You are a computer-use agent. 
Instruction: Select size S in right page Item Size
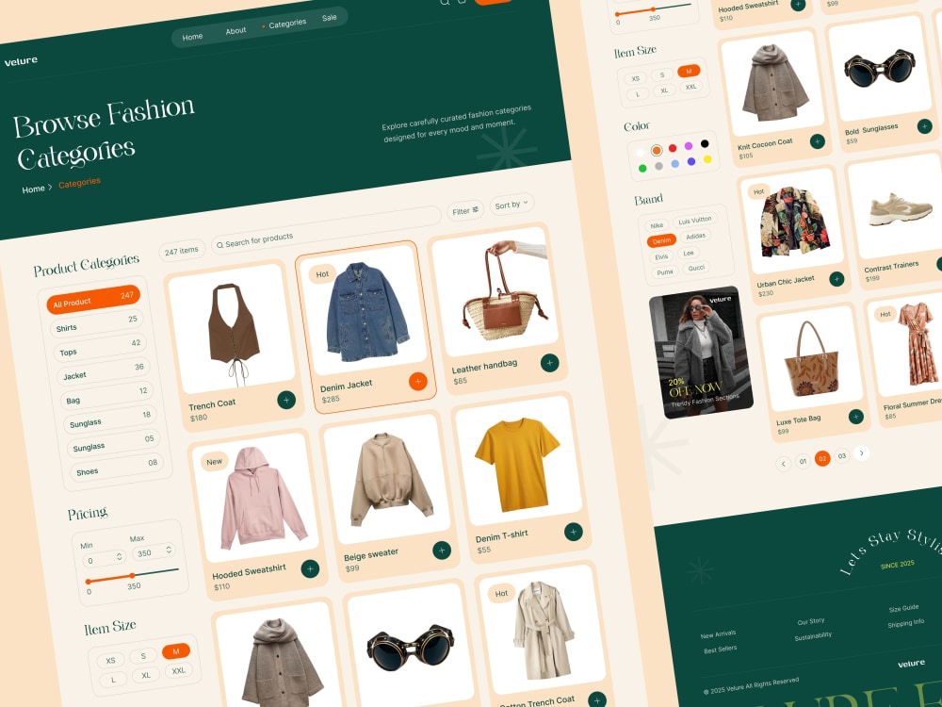(662, 74)
